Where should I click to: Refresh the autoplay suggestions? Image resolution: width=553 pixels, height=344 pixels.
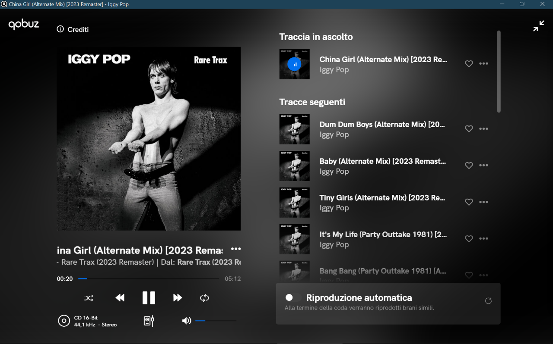(x=488, y=301)
